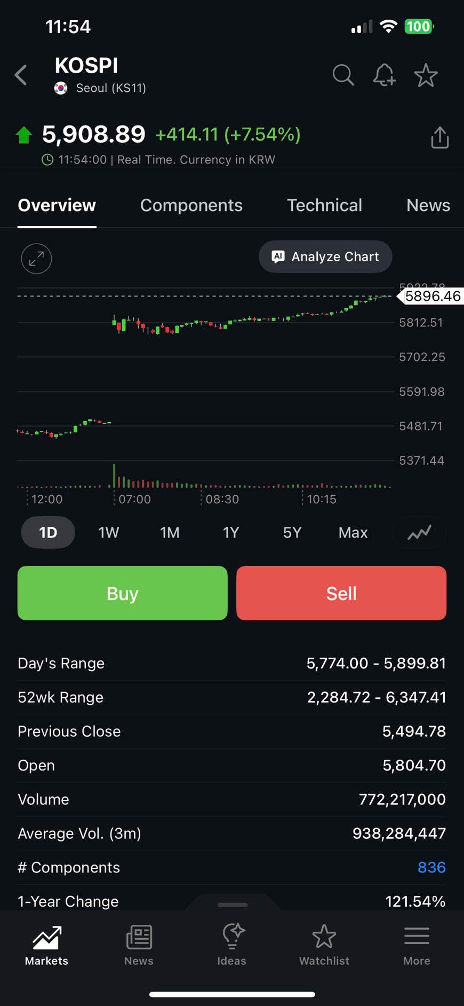Add a price alert via the bell icon
This screenshot has height=1006, width=464.
384,75
